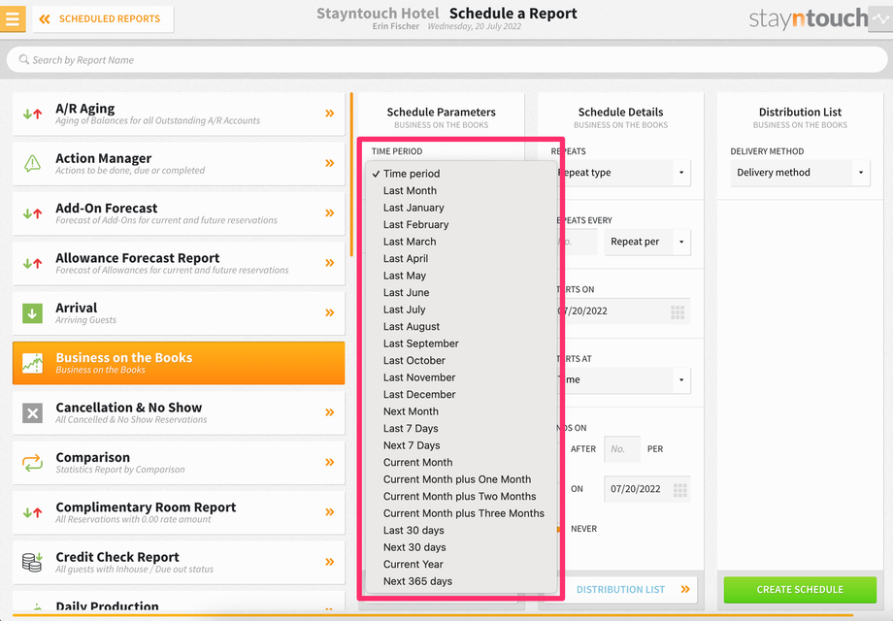The width and height of the screenshot is (893, 621).
Task: Open the Delivery method dropdown
Action: click(800, 173)
